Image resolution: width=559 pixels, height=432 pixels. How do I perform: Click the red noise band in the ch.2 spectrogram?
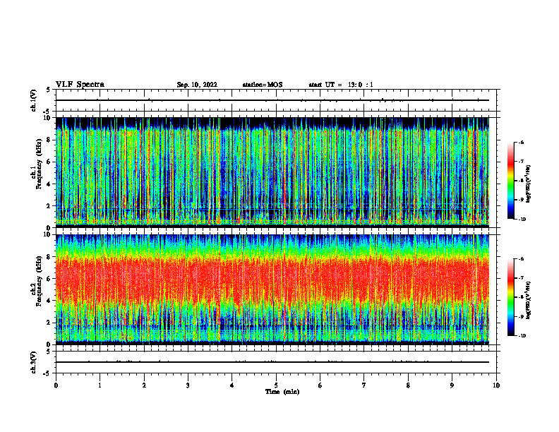[x=272, y=279]
